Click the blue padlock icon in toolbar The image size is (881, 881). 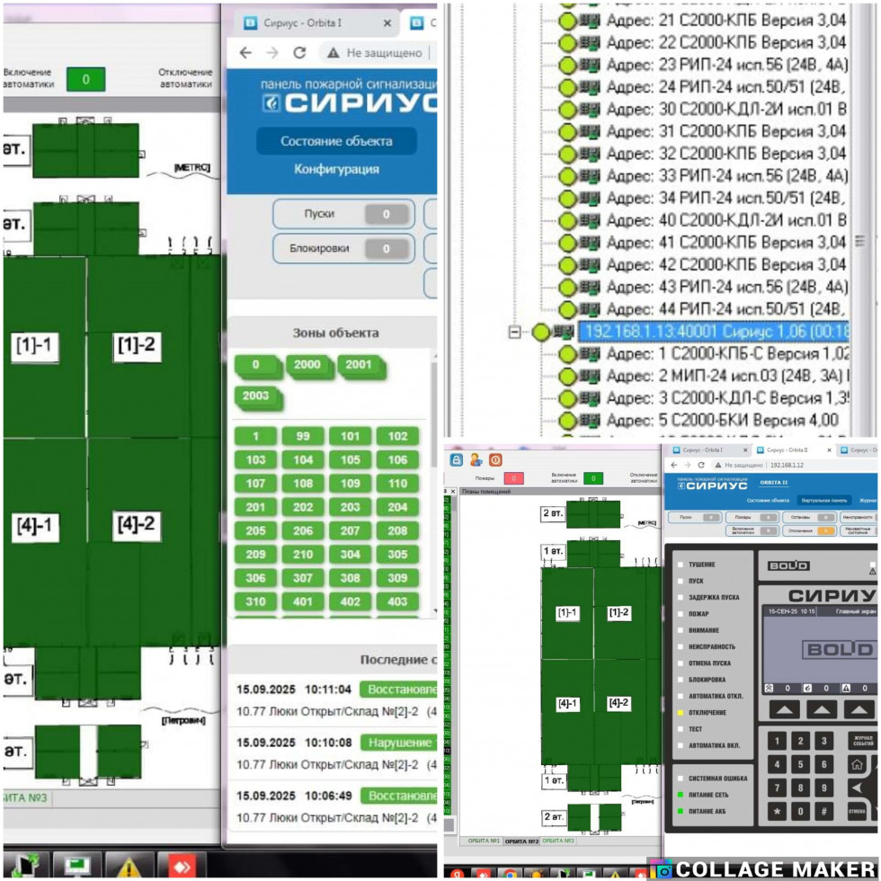tap(457, 459)
